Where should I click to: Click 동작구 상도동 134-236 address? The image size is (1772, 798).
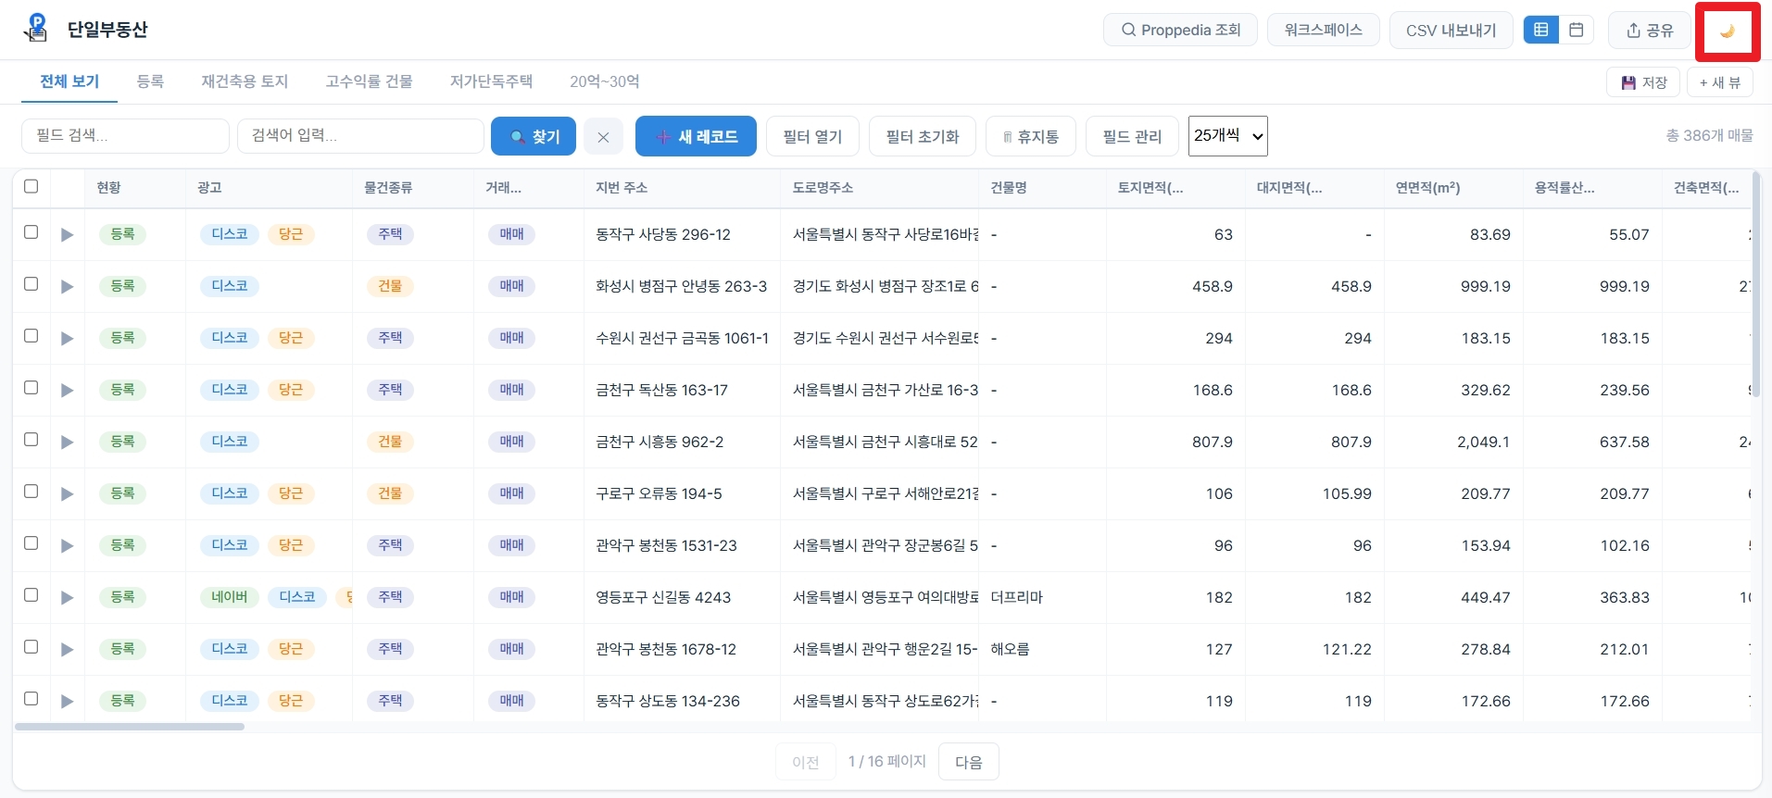coord(668,701)
